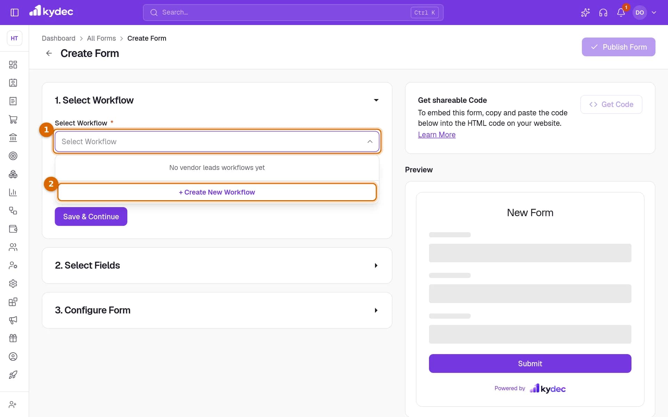Choose + Create New Workflow option

[217, 192]
